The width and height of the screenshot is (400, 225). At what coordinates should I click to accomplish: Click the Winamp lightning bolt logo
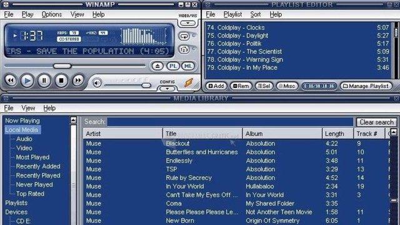pyautogui.click(x=189, y=83)
